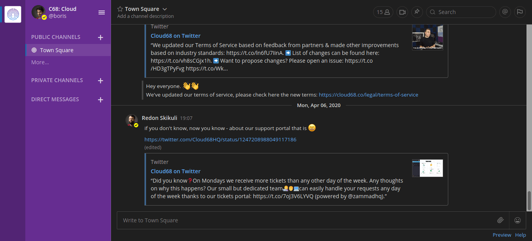This screenshot has width=532, height=241.
Task: Favorite Town Square with star icon
Action: (x=120, y=9)
